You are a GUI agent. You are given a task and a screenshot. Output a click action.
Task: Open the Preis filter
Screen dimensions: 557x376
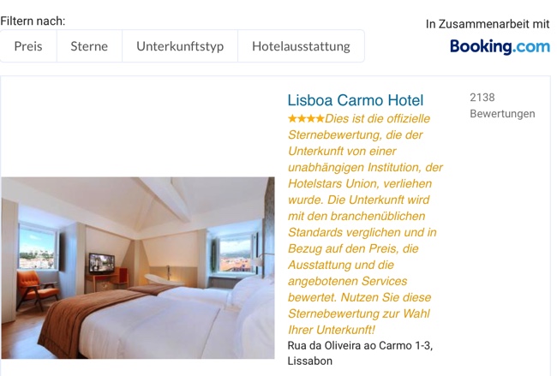[x=28, y=46]
